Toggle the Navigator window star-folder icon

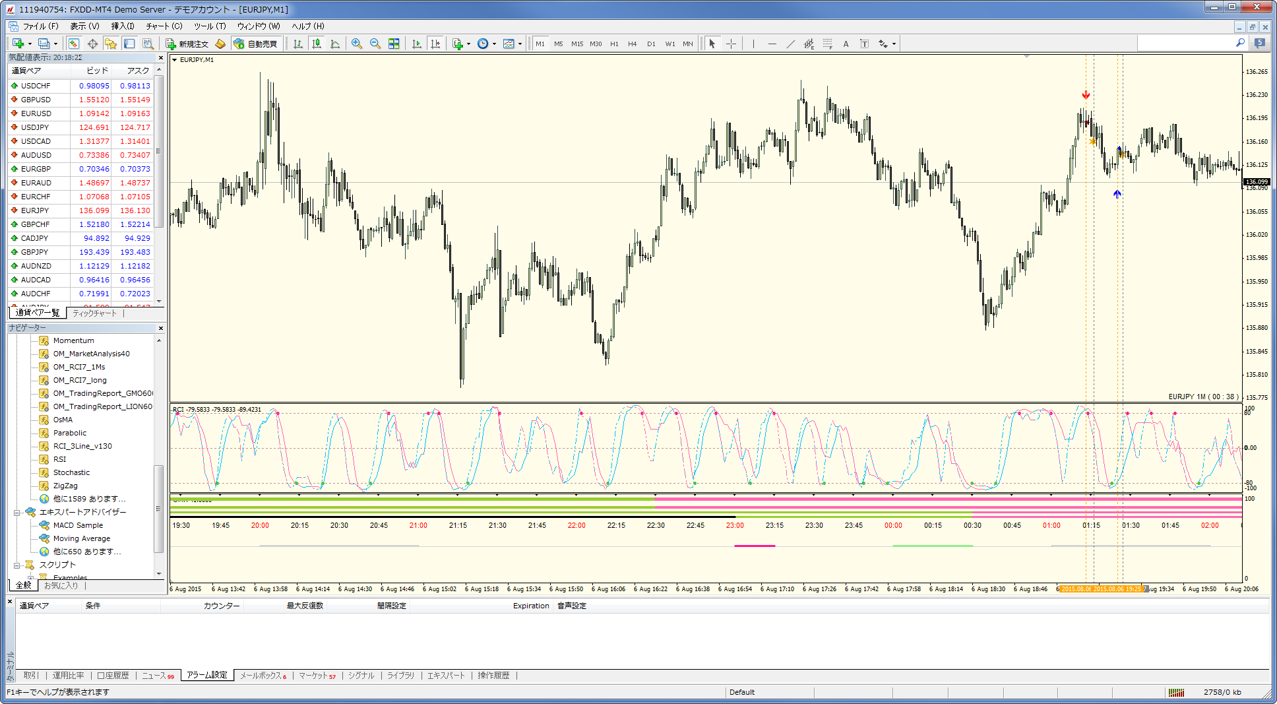tap(111, 44)
